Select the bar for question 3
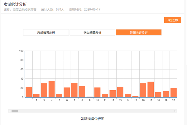 (x=44, y=90)
